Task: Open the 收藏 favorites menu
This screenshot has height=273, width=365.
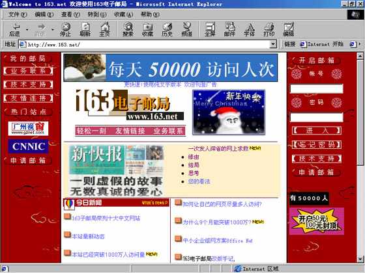Action: [x=123, y=14]
